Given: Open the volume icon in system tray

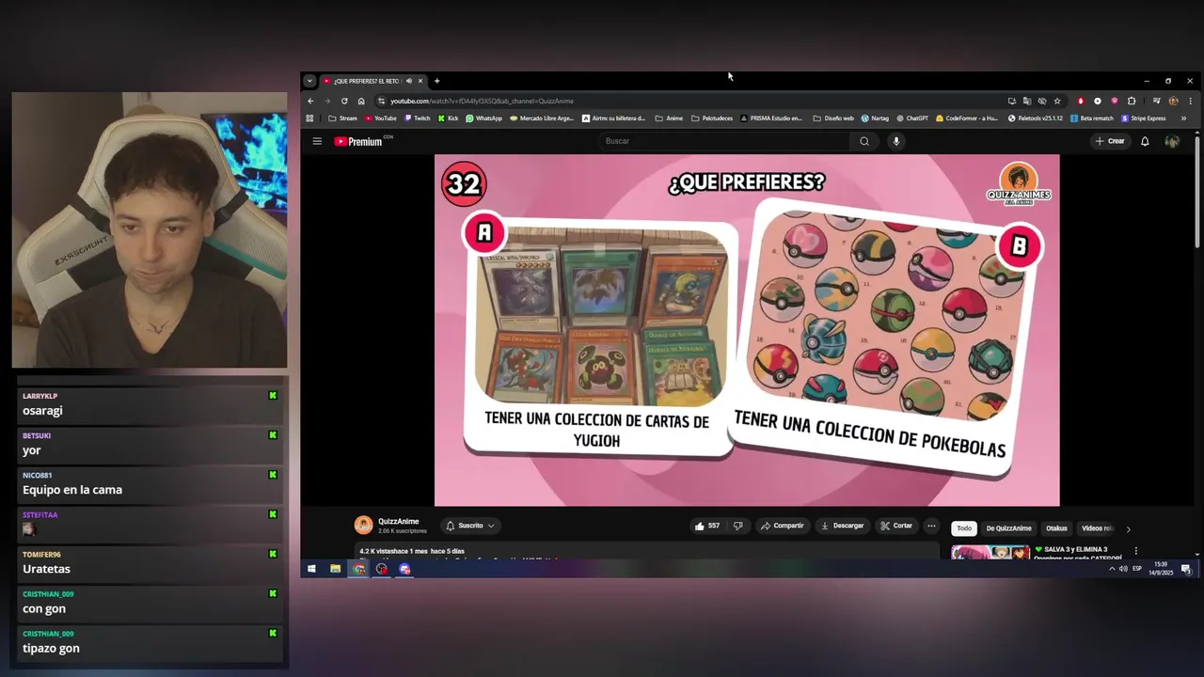Looking at the screenshot, I should pos(1123,569).
